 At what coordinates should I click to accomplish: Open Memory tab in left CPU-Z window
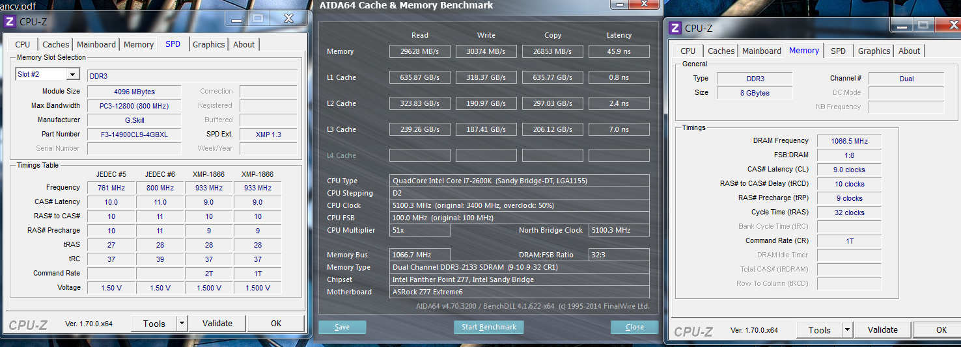139,44
